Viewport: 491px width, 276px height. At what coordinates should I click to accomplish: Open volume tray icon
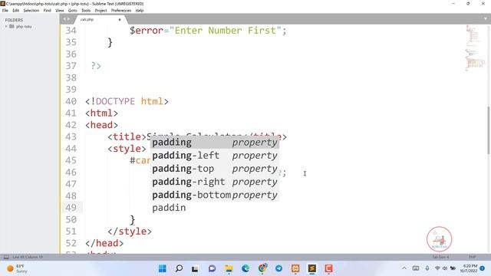[445, 268]
